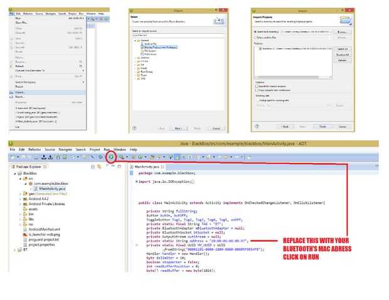This screenshot has width=389, height=300.
Task: Open the Refactor menu in the ADT window
Action: point(35,150)
